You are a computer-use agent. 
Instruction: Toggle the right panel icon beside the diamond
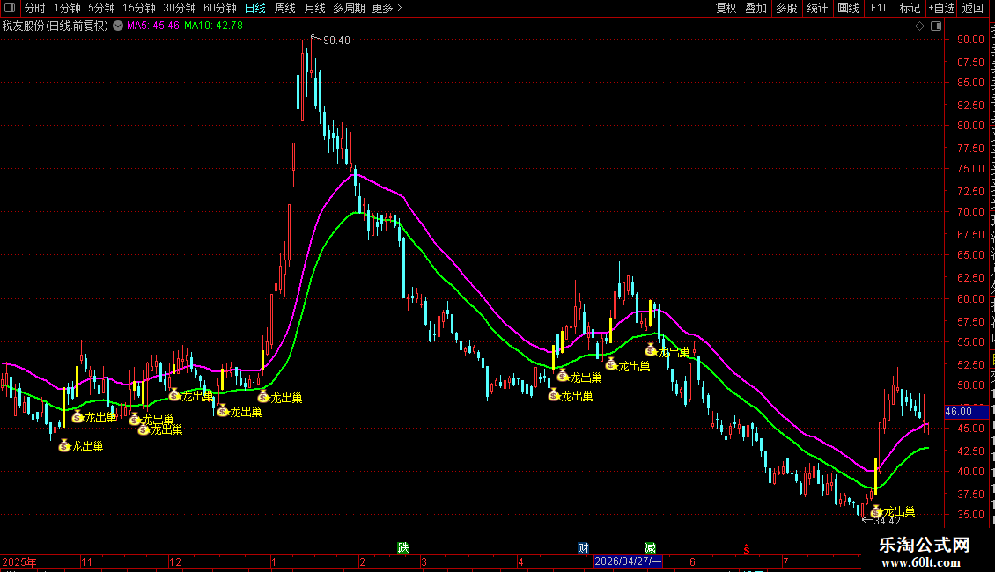pos(936,26)
